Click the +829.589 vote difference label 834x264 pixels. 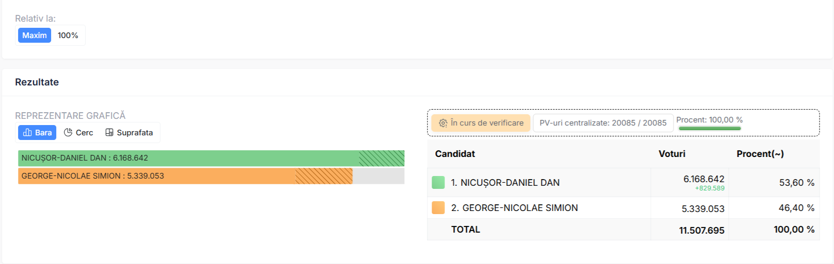pyautogui.click(x=710, y=188)
